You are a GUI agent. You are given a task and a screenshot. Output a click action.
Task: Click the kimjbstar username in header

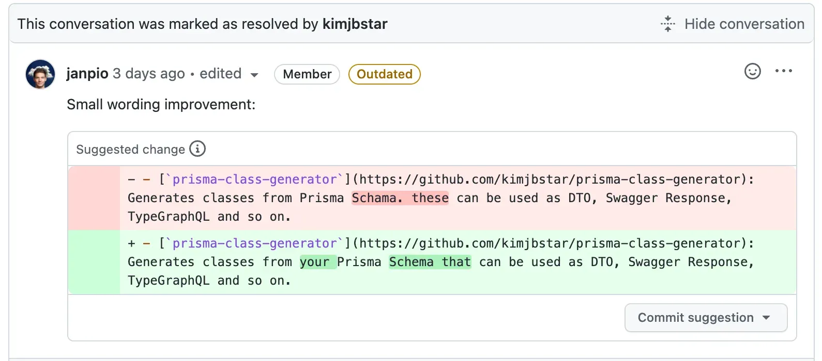355,24
